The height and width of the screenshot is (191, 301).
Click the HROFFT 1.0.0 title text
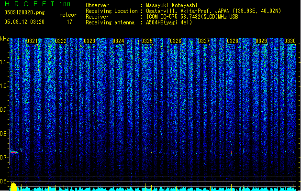(x=38, y=4)
